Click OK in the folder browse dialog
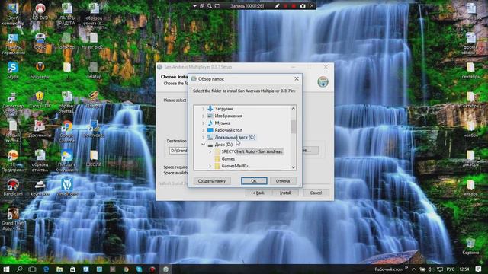The height and width of the screenshot is (274, 488). coord(254,181)
